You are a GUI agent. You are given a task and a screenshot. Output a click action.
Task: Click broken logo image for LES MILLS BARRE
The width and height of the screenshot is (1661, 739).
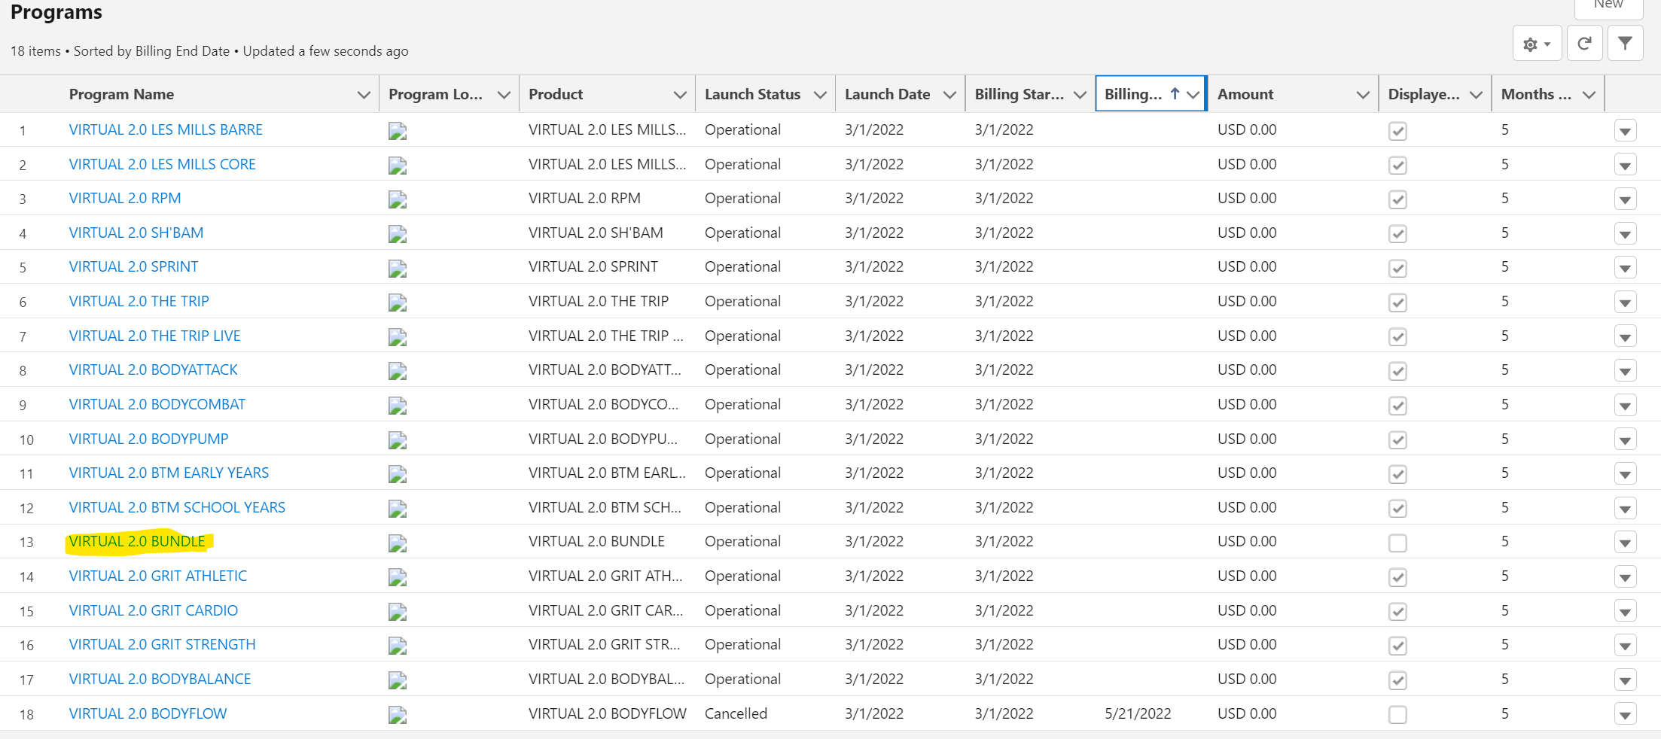(398, 131)
